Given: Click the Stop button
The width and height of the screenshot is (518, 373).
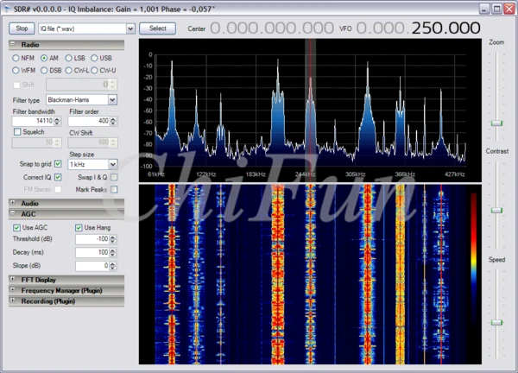Looking at the screenshot, I should (22, 28).
